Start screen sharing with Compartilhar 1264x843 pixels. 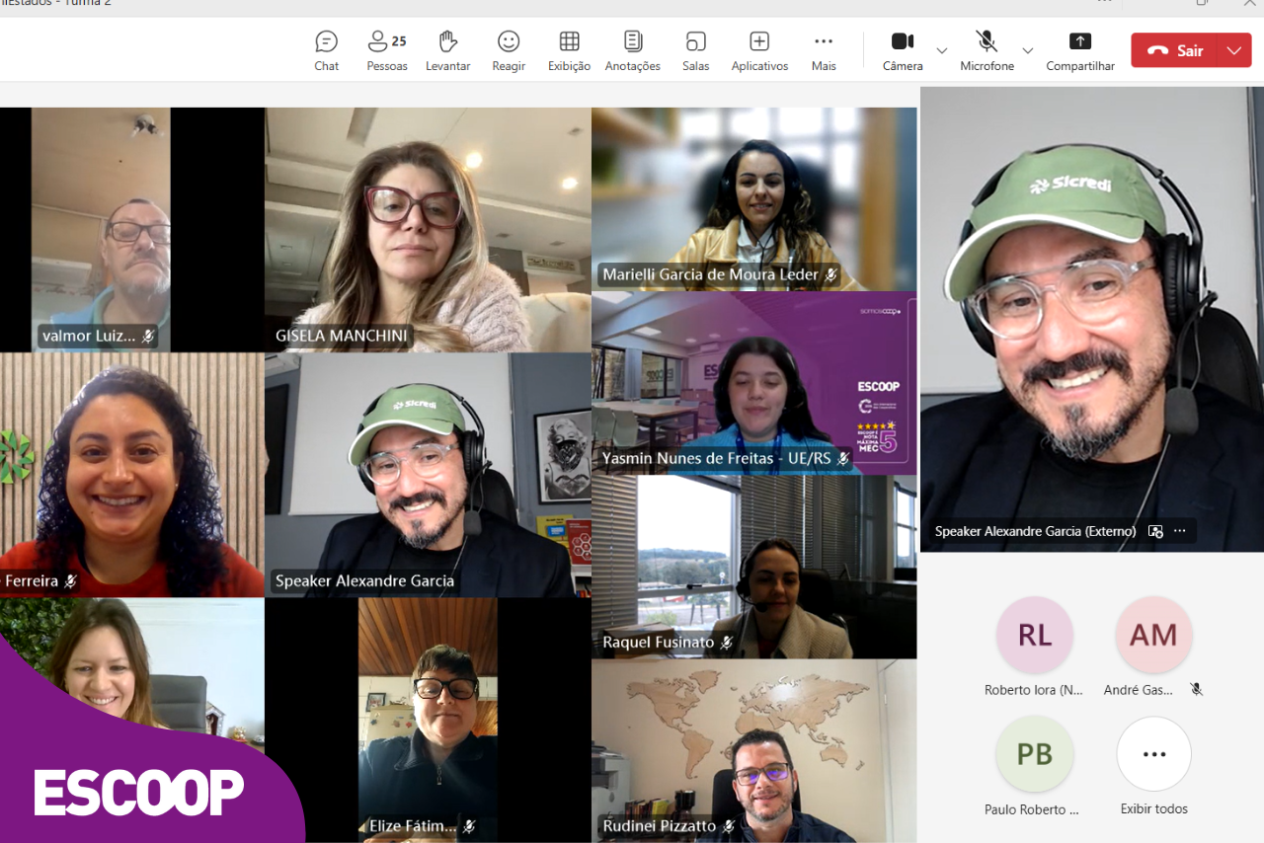tap(1080, 50)
